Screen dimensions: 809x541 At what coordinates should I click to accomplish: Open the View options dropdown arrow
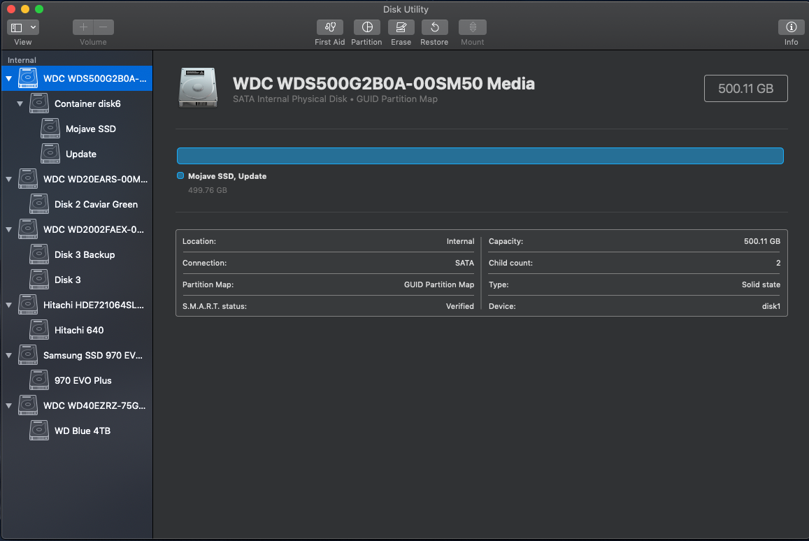point(33,27)
